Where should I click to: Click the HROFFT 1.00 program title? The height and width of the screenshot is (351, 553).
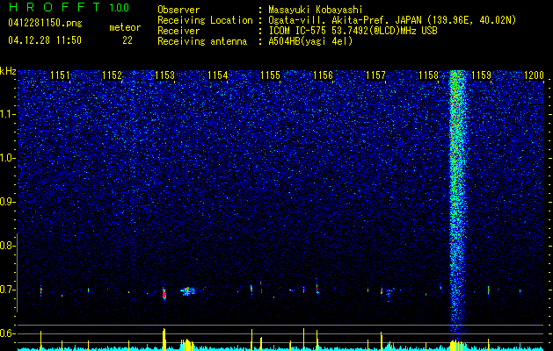tap(69, 7)
